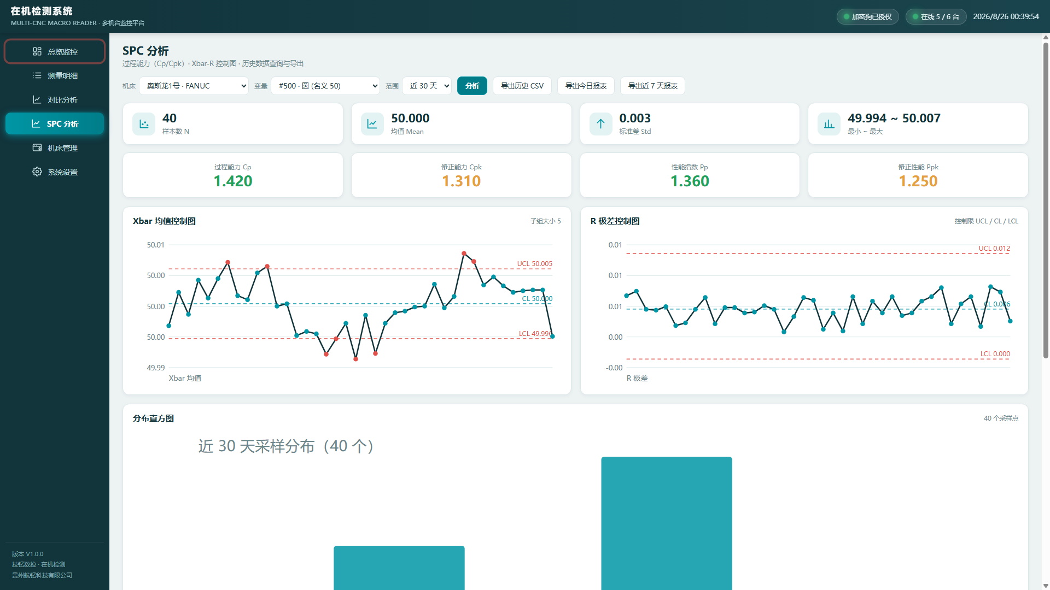Click the 分析 button
The width and height of the screenshot is (1050, 590).
pos(472,86)
